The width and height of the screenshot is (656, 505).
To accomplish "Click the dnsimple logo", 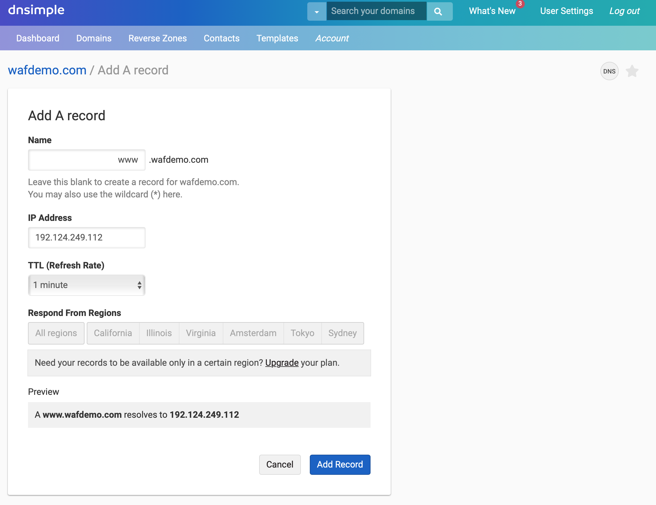I will [x=36, y=10].
